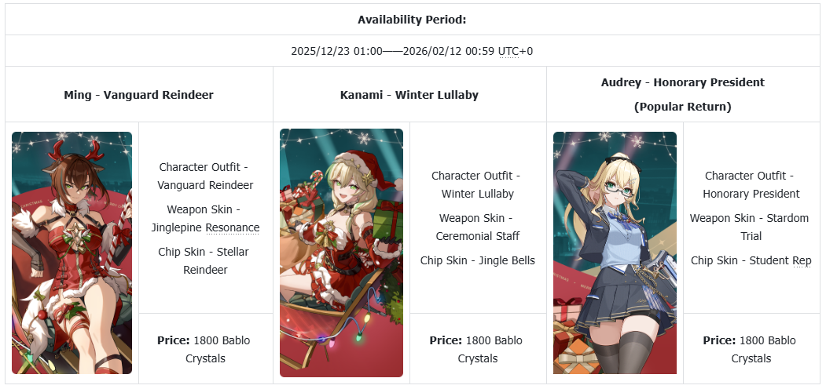Click the price cell under Kanami's outfit details
826x389 pixels.
tap(477, 349)
